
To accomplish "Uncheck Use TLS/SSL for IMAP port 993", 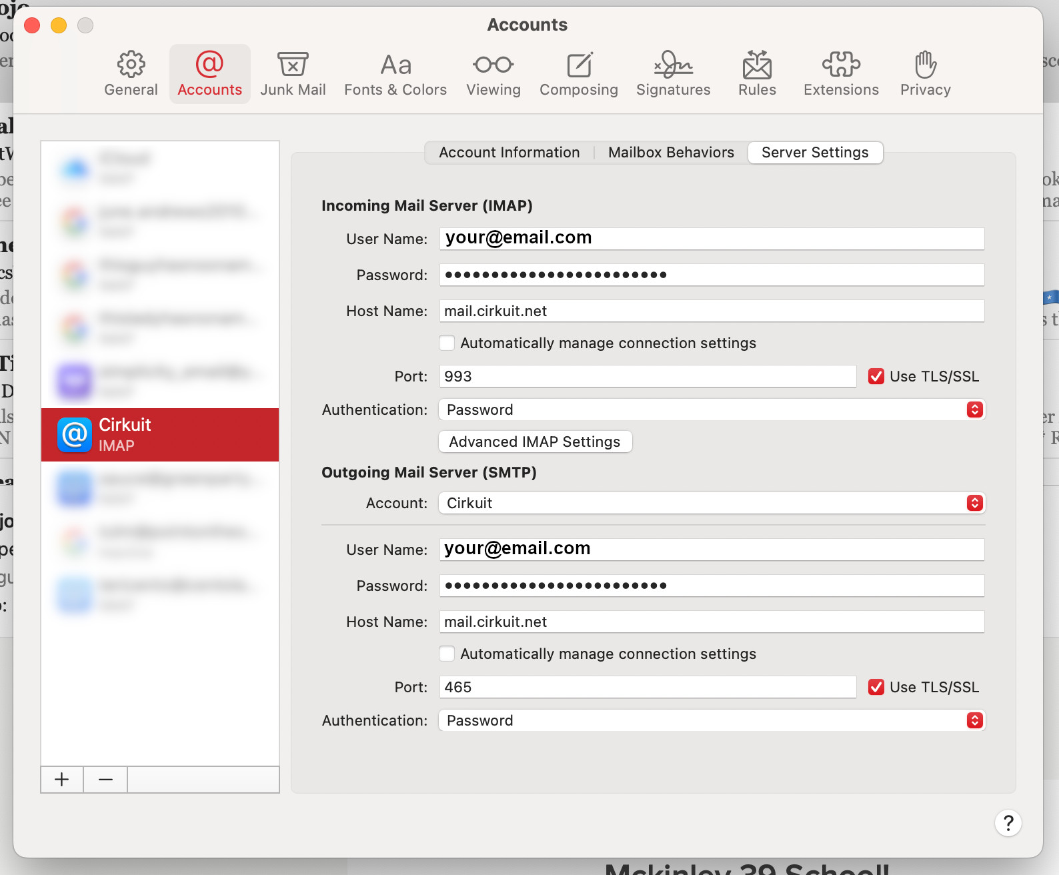I will 876,376.
